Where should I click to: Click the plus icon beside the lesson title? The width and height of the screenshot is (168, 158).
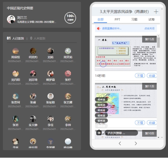click(156, 12)
